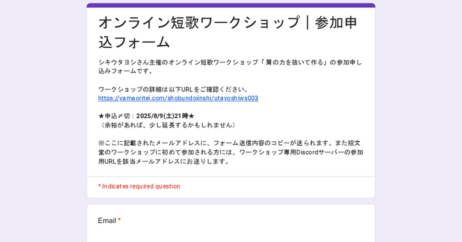Click the ※ mark starting the email notice

click(x=101, y=144)
